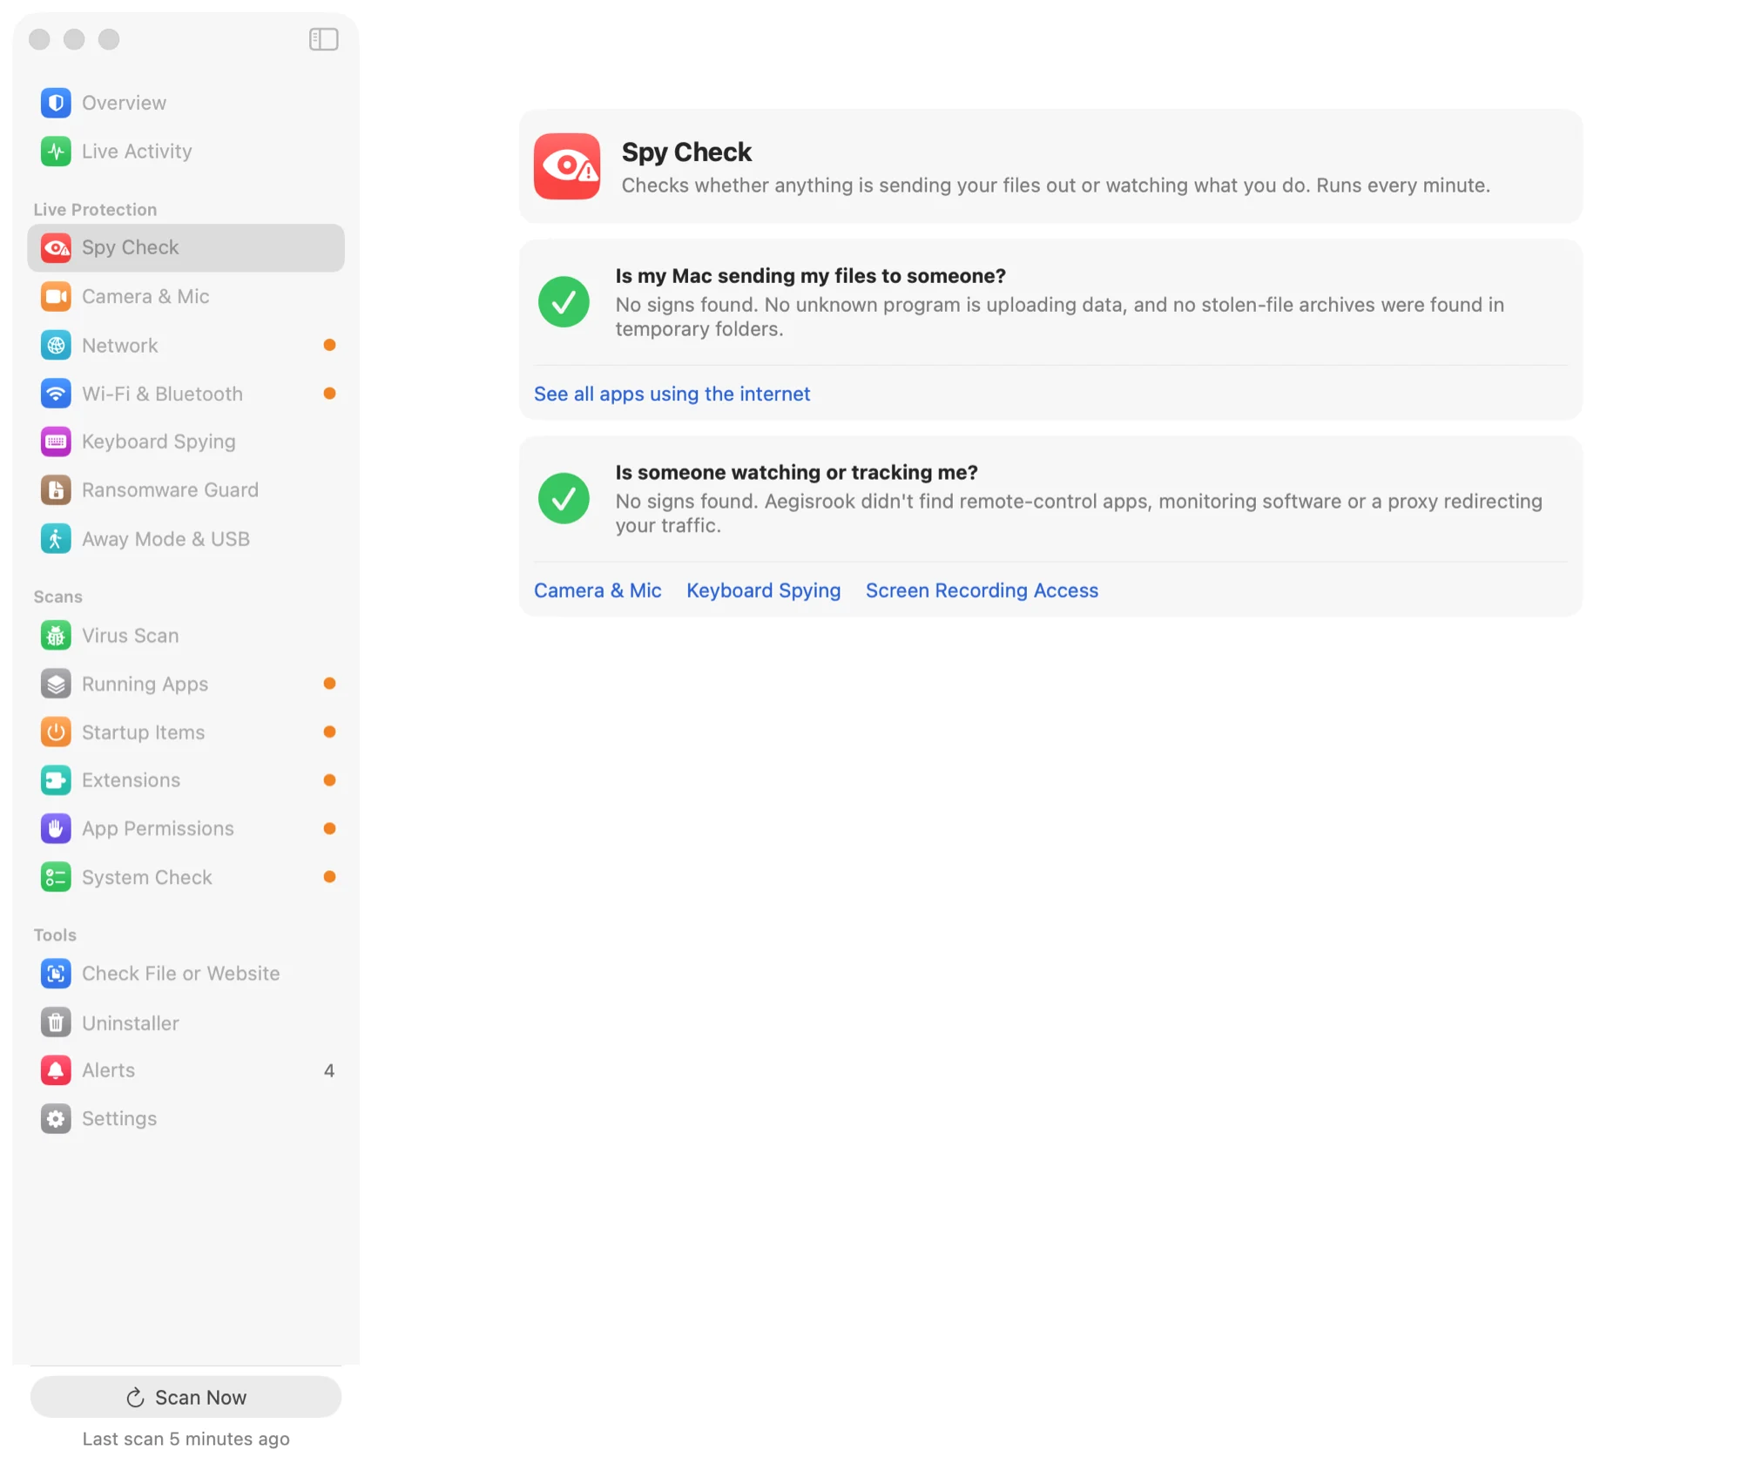The image size is (1742, 1477).
Task: Open the Camera & Mic link in the tracking card
Action: (x=598, y=590)
